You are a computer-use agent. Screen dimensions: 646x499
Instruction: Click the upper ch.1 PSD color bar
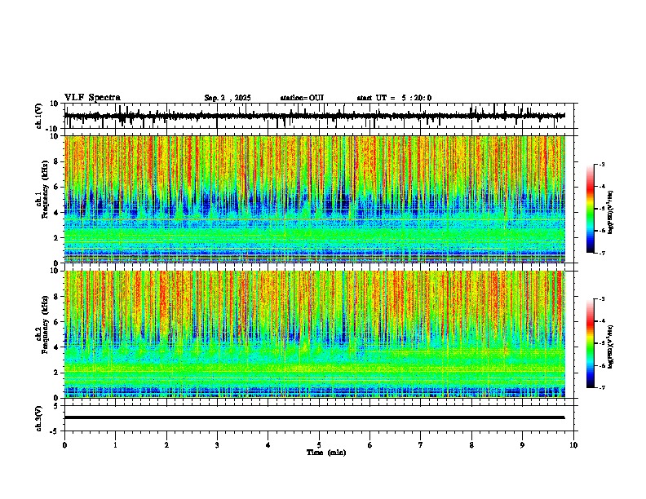591,209
